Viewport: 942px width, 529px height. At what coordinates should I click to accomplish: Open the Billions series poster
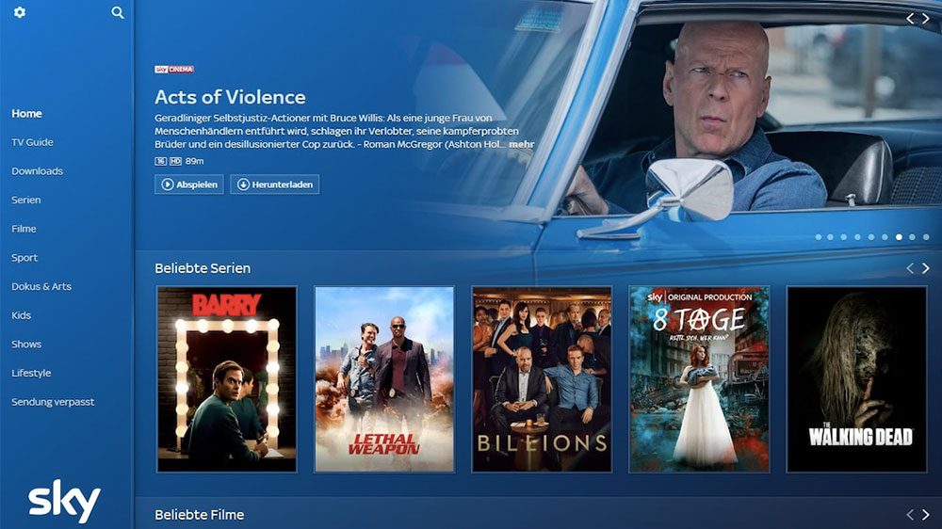542,379
